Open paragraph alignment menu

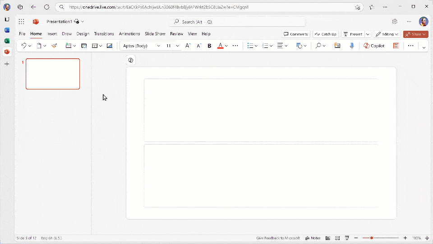282,46
